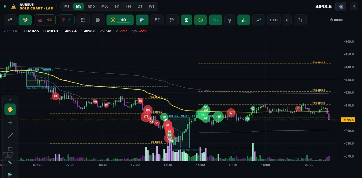The image size is (362, 178).
Task: Click the P20 4080.1 level label
Action: pos(156,142)
